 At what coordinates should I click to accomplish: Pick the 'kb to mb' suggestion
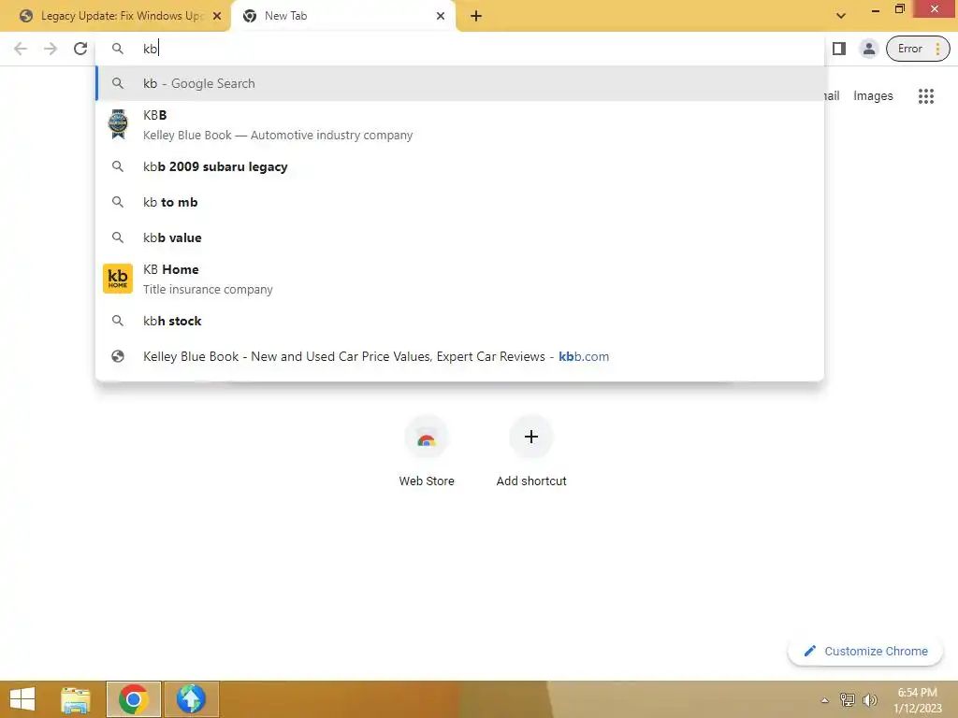coord(459,202)
